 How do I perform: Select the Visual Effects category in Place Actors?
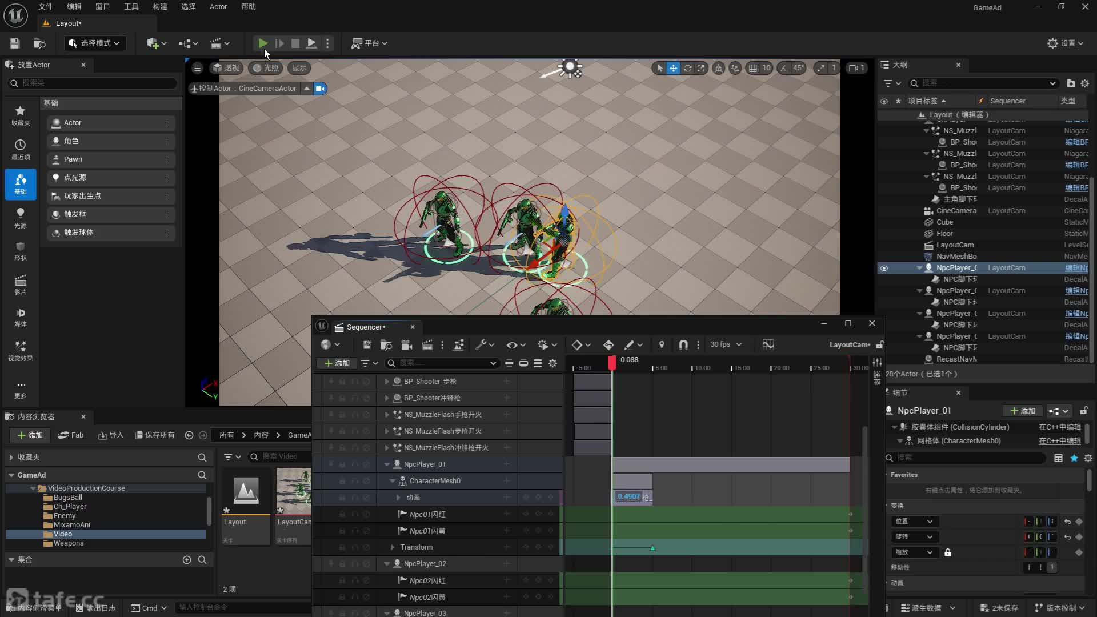pos(20,350)
